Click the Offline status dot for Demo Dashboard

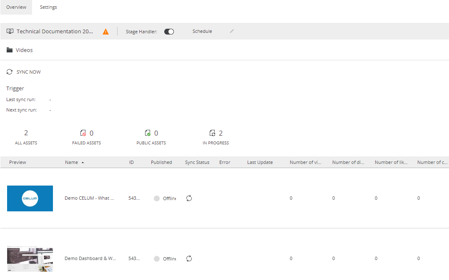click(x=157, y=258)
